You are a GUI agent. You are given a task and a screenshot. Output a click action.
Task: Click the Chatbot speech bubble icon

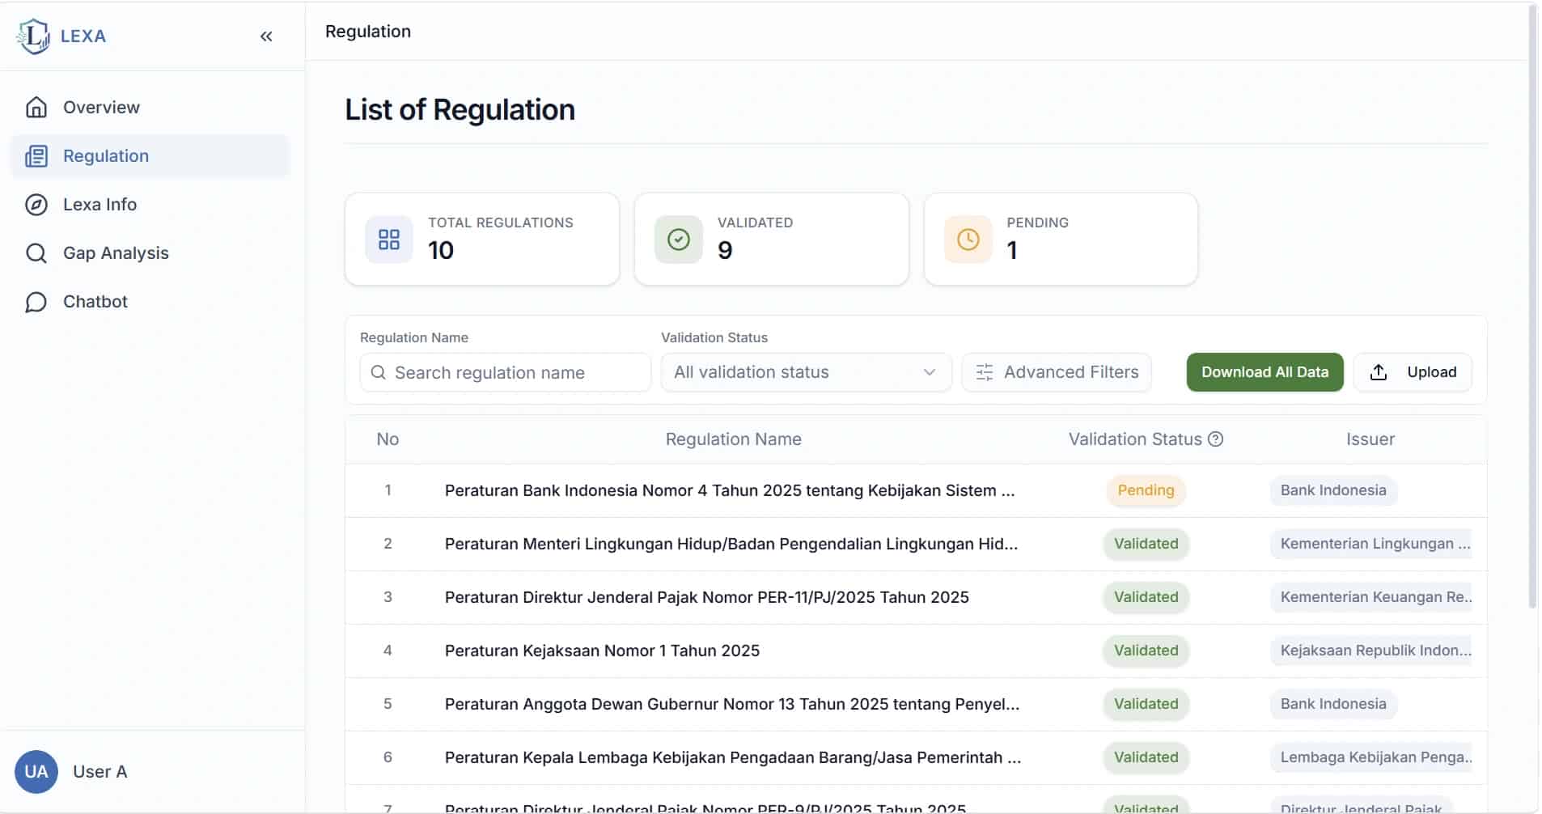pyautogui.click(x=36, y=302)
